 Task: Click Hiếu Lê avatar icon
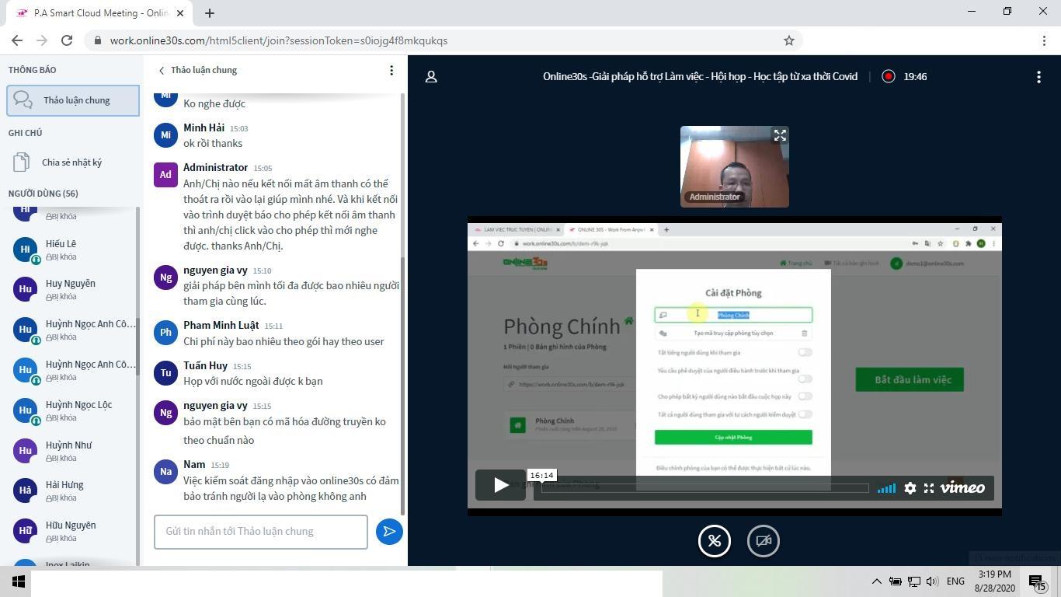pyautogui.click(x=26, y=249)
